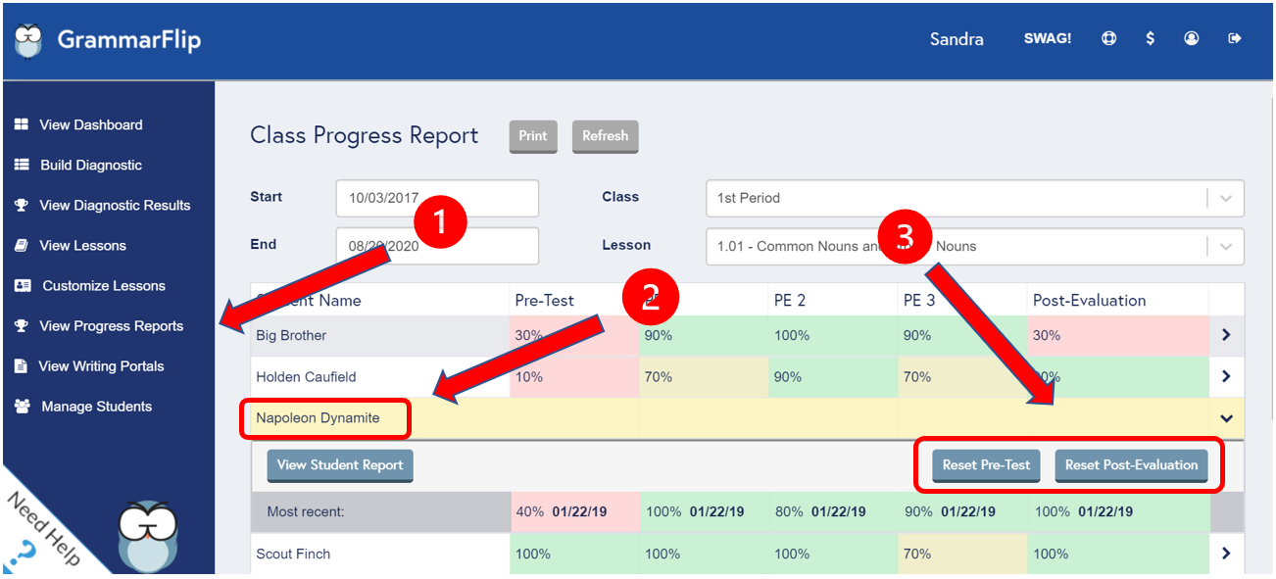Click document icon beside View Writing Portals
The image size is (1276, 579).
[x=21, y=365]
